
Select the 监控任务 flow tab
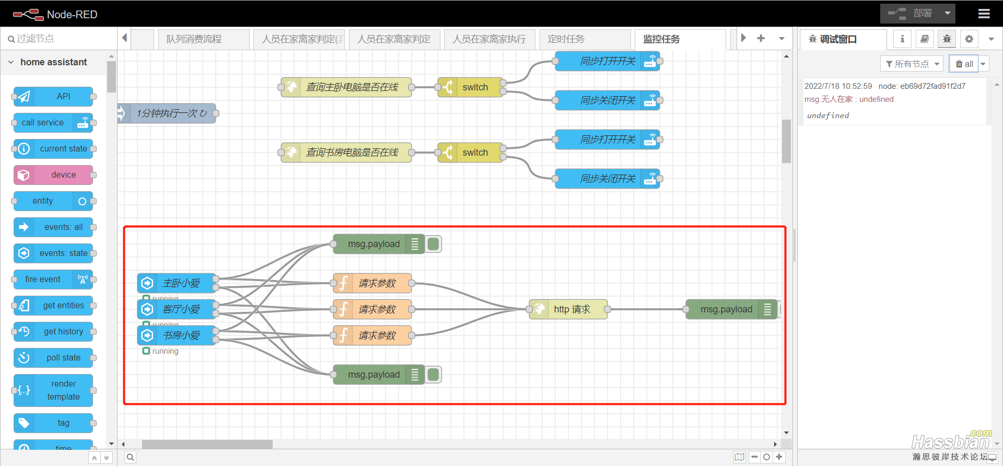click(x=680, y=39)
